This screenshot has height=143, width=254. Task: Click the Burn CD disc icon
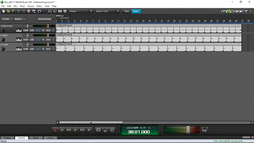[x=29, y=11]
